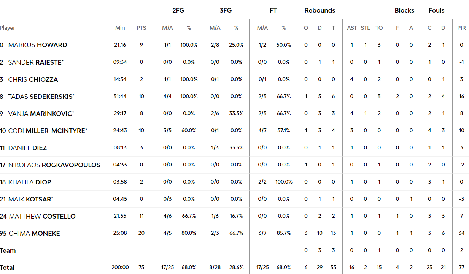Screen dimensions: 469x274
Task: Click the PIR column header
Action: coord(461,28)
